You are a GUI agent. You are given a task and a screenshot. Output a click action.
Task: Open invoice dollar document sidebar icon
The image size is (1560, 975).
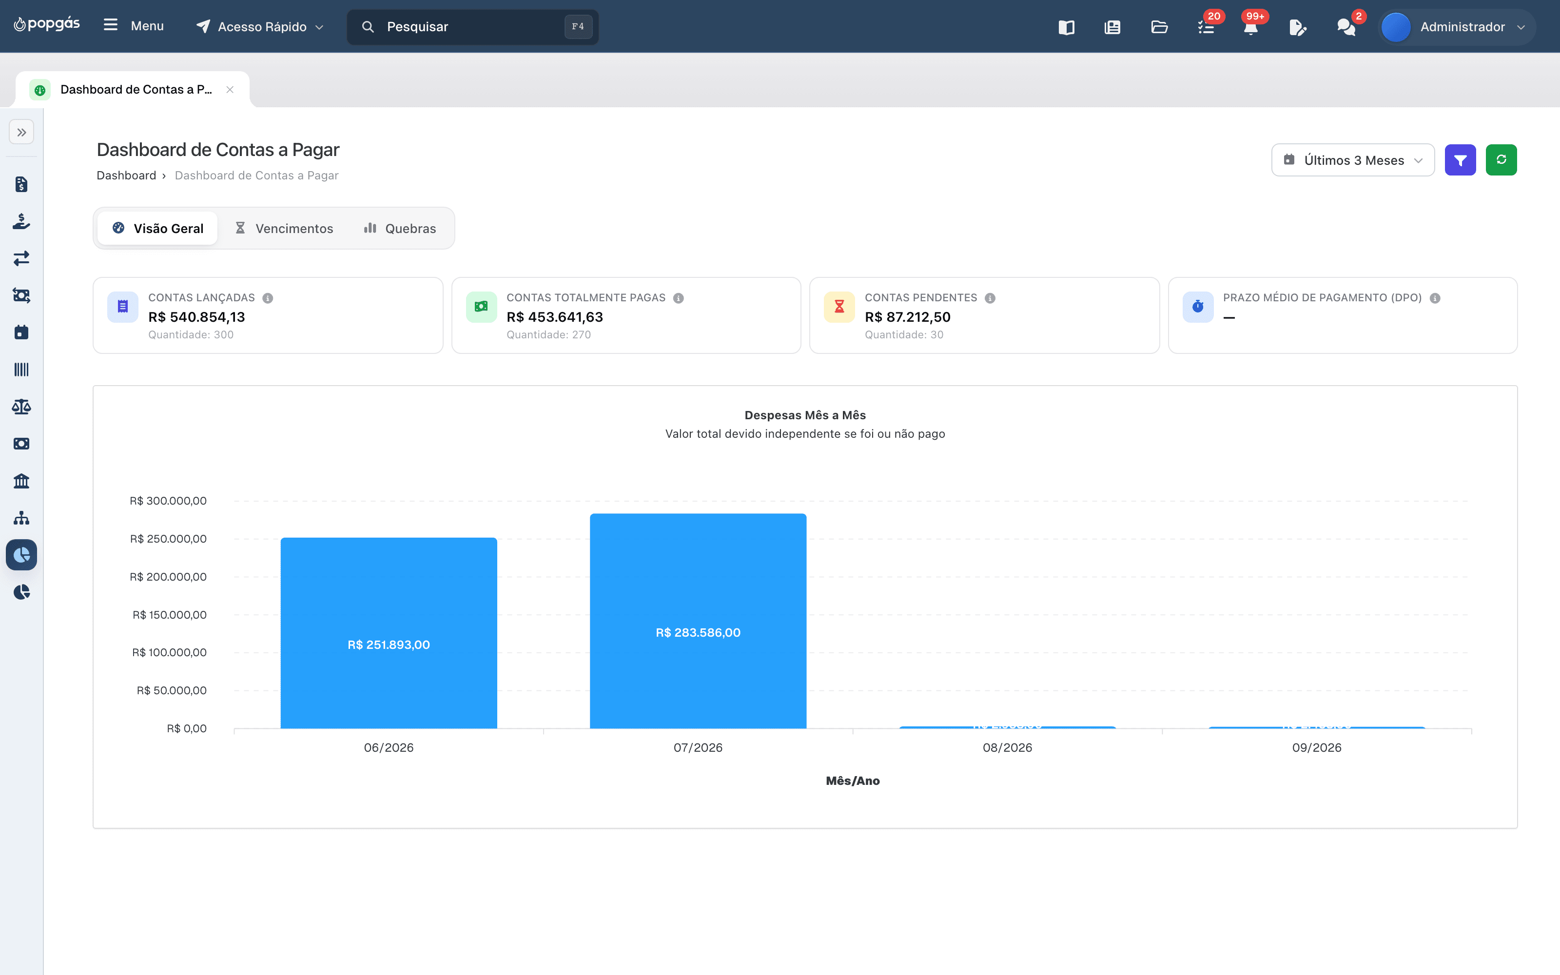[x=21, y=184]
